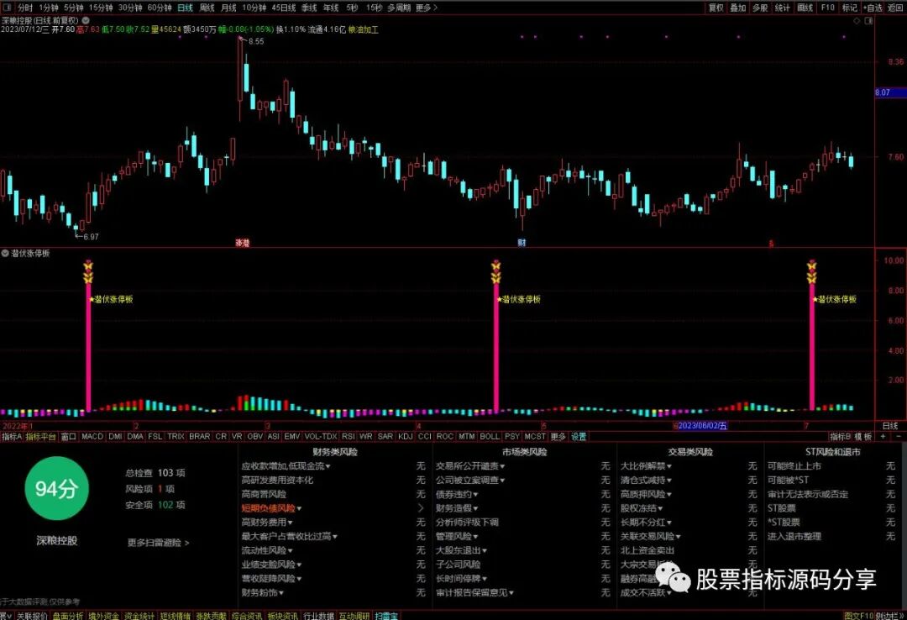Click the first 潜伏涨停板 star signal label
Viewport: 907px width, 620px height.
(x=111, y=299)
